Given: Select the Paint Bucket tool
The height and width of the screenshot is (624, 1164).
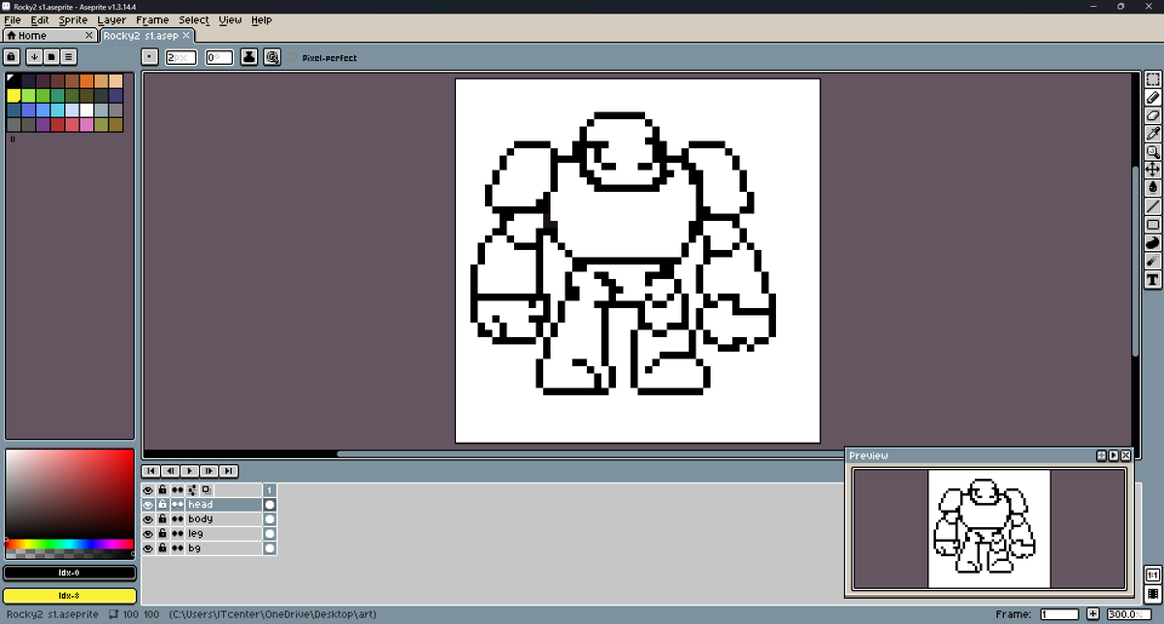Looking at the screenshot, I should pyautogui.click(x=1153, y=188).
